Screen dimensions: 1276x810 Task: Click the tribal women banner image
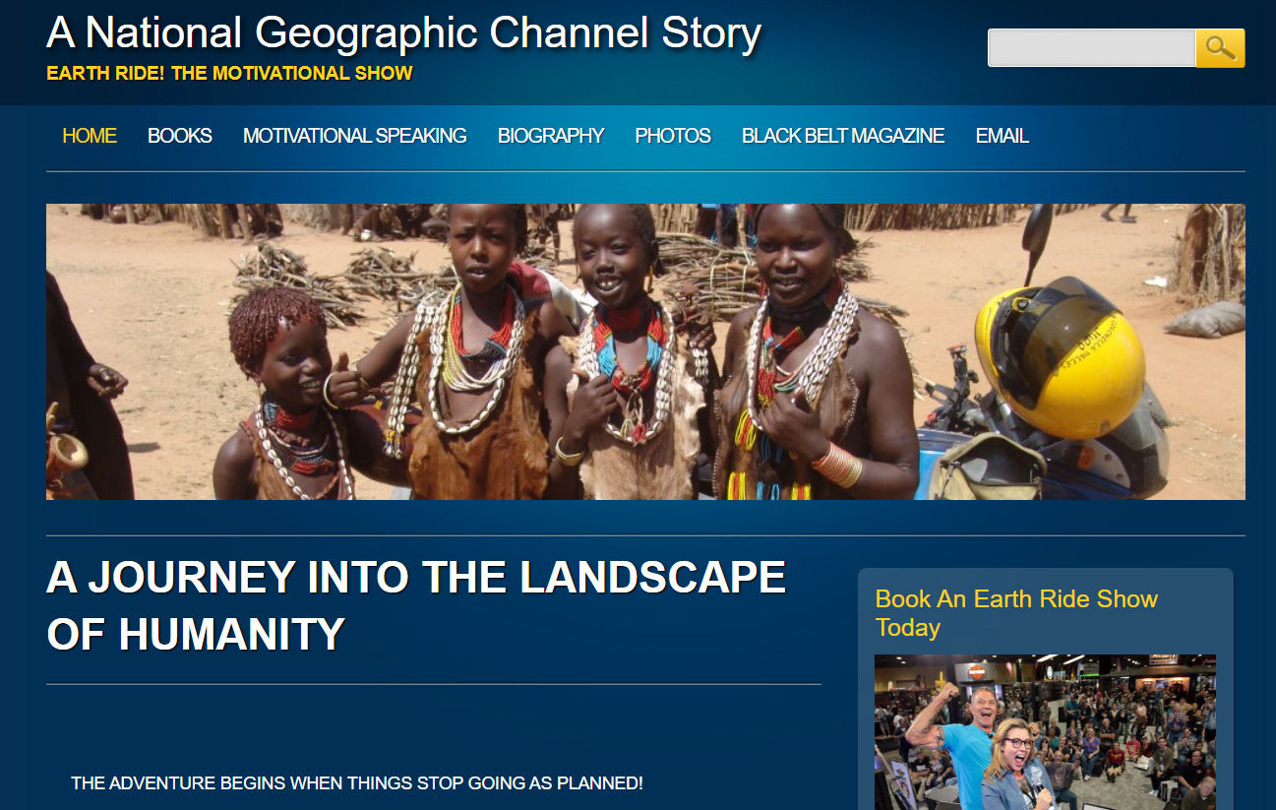tap(645, 351)
